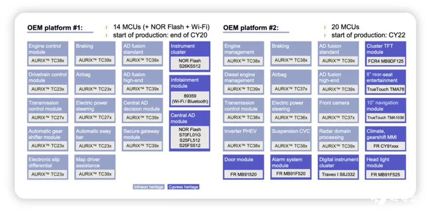Select the 'FR CY91xxx' chip label
The image size is (432, 211).
click(386, 146)
